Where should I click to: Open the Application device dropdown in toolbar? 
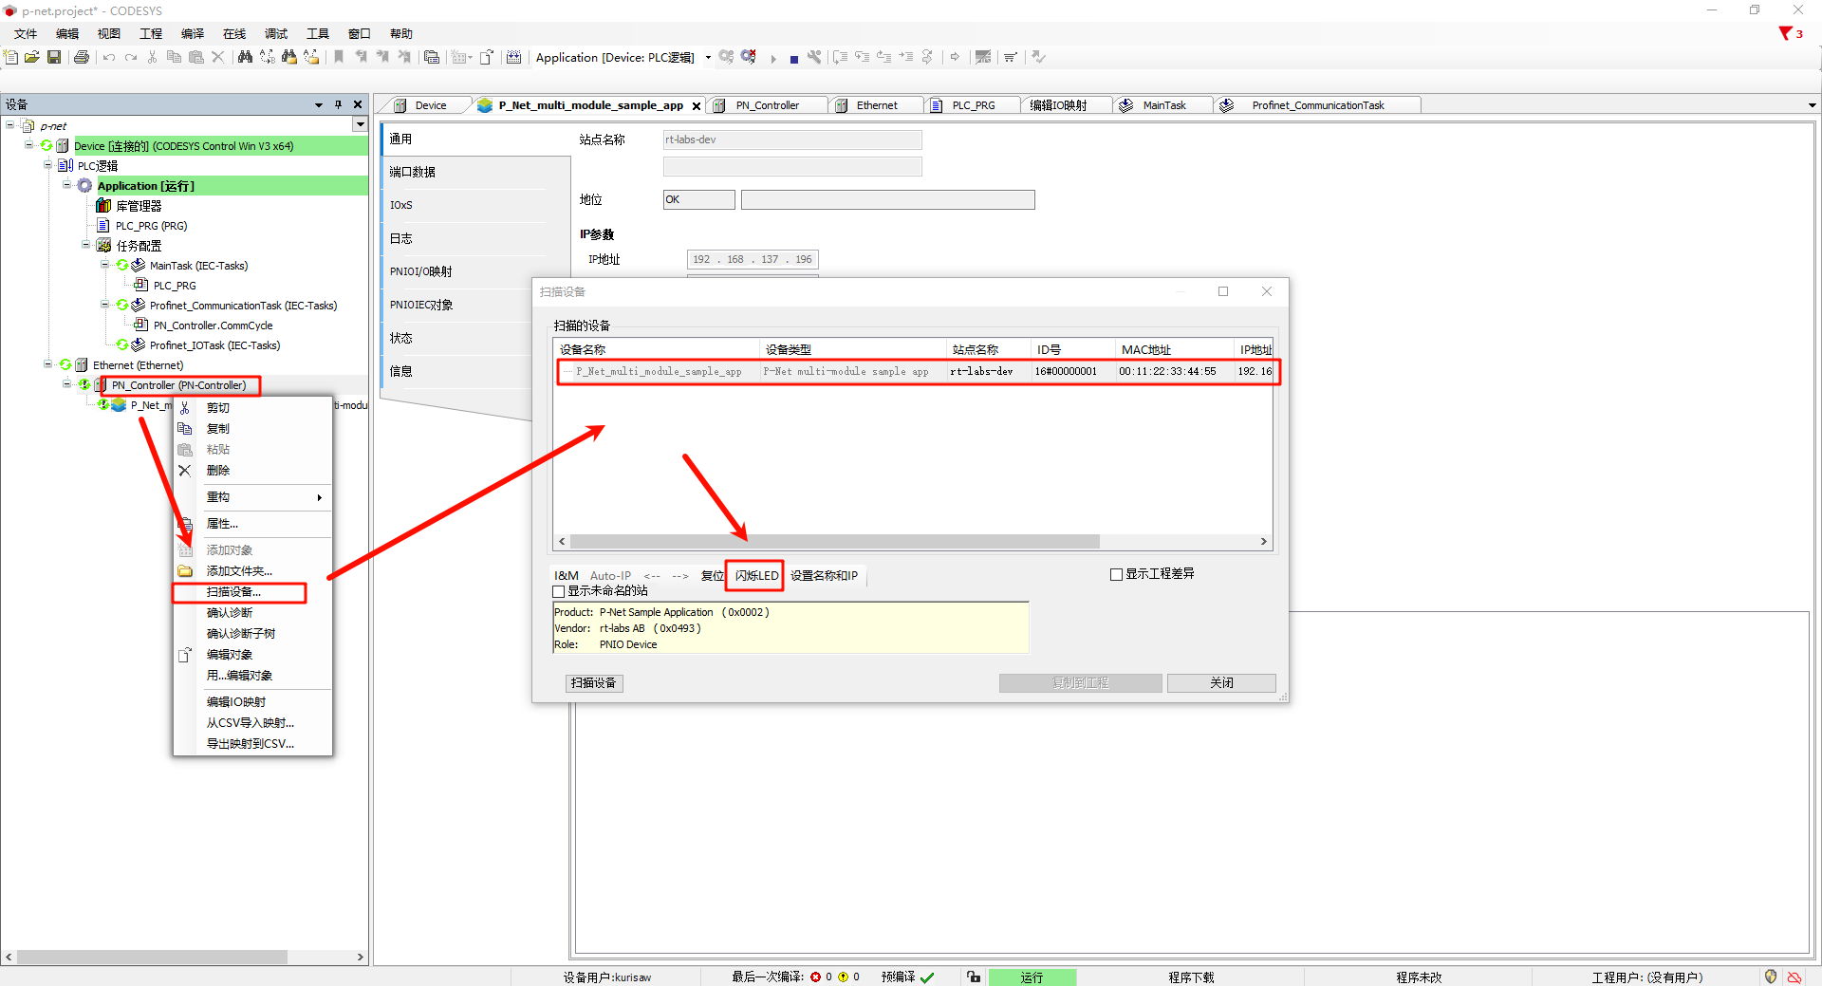(708, 58)
